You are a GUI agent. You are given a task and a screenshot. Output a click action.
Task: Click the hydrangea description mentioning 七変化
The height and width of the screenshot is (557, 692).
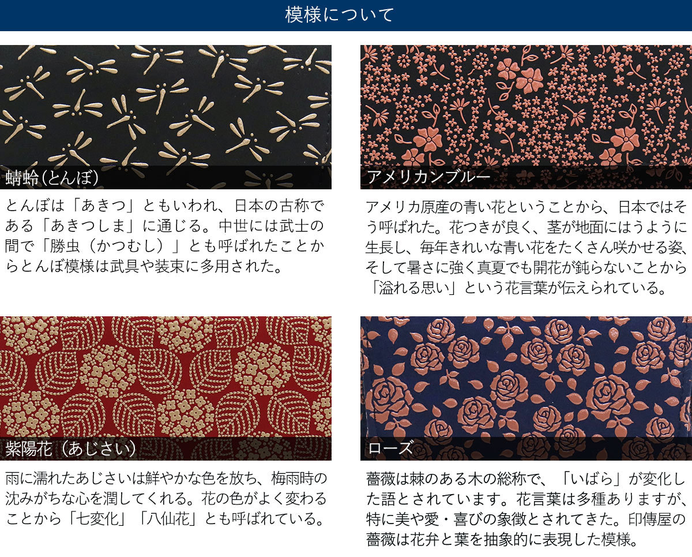(166, 499)
